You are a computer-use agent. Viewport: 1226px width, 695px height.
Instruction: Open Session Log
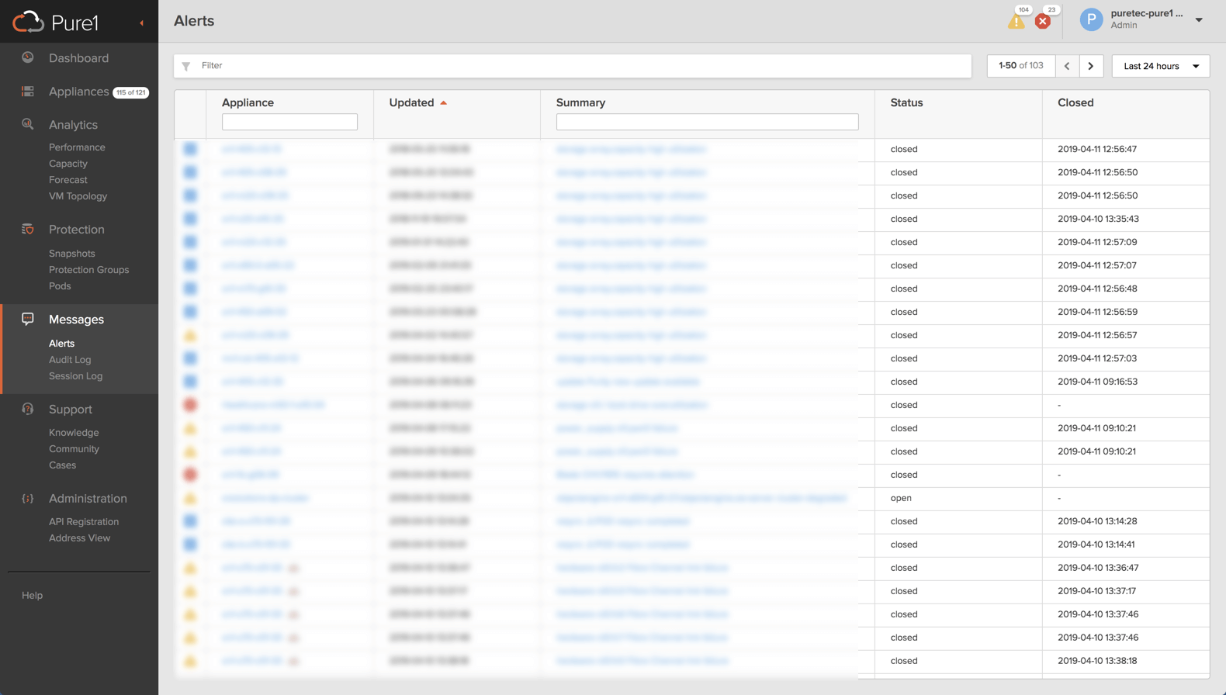[x=75, y=376]
